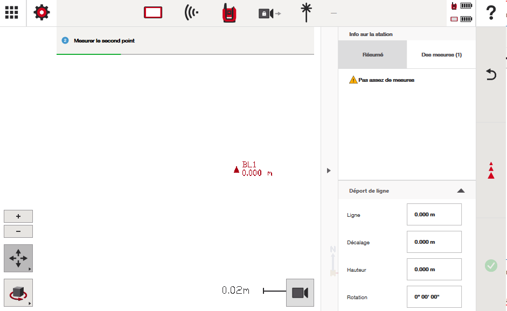Viewport: 507px width, 311px height.
Task: Click the wireless signal connection icon
Action: coord(191,12)
